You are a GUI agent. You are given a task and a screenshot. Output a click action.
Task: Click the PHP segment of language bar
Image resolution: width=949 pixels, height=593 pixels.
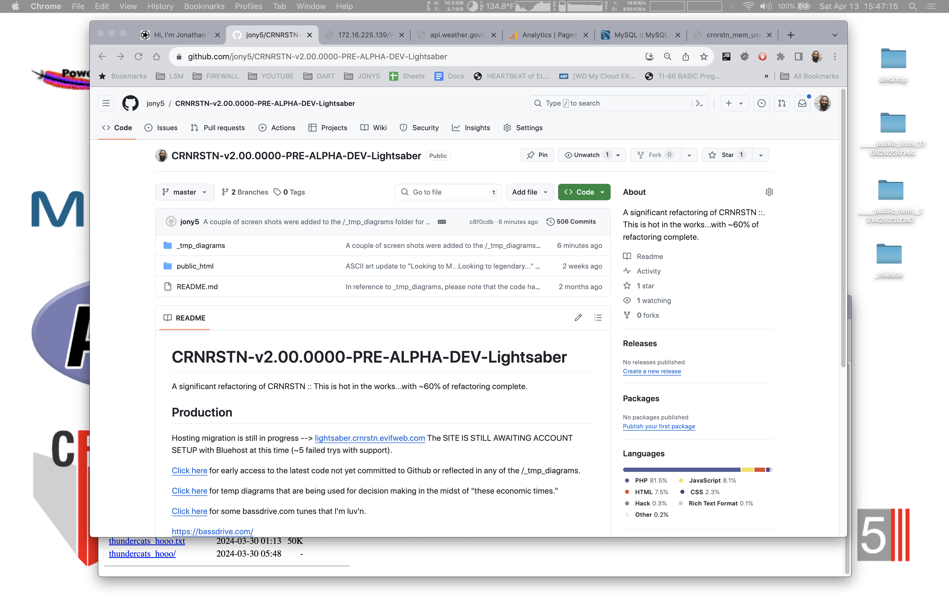click(x=681, y=469)
